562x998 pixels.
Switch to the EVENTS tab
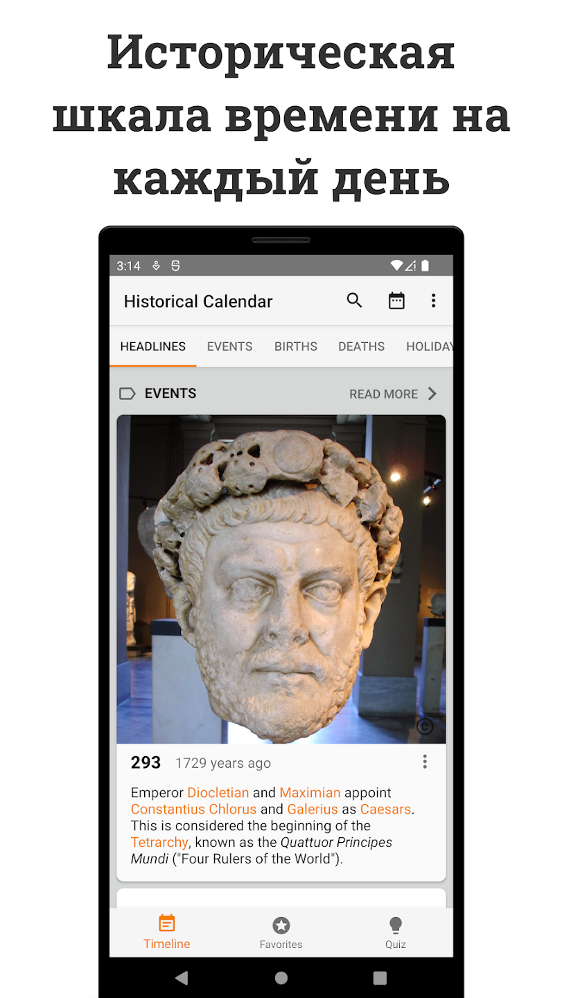pos(229,347)
